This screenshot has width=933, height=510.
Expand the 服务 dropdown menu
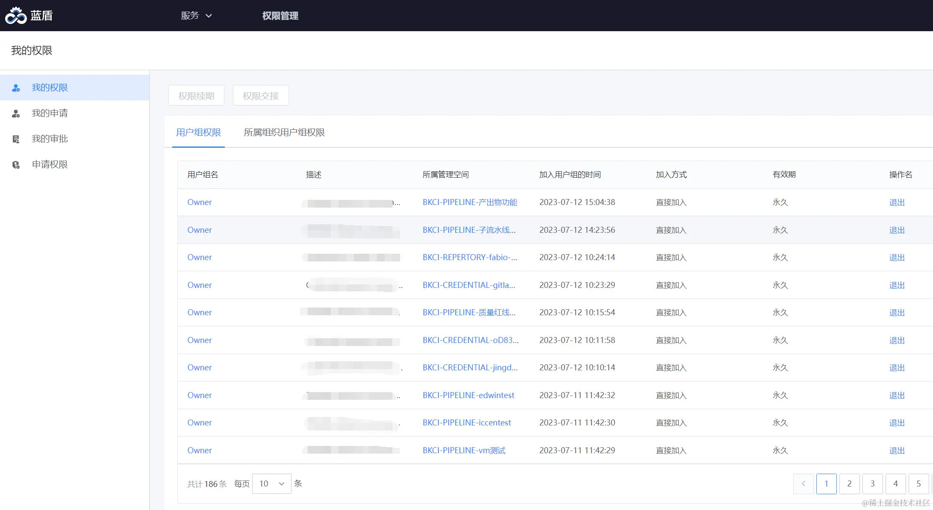pos(196,16)
